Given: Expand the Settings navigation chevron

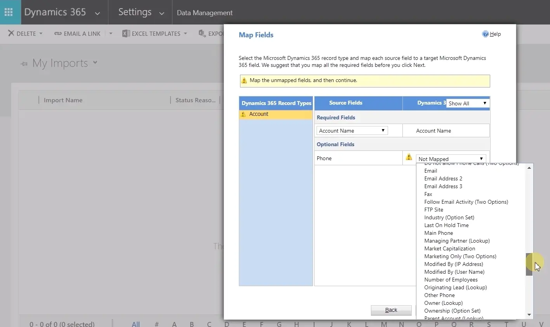Looking at the screenshot, I should pyautogui.click(x=162, y=13).
